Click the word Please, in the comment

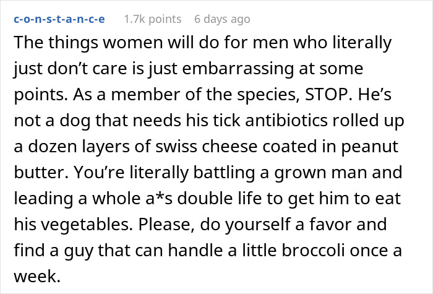pyautogui.click(x=167, y=224)
